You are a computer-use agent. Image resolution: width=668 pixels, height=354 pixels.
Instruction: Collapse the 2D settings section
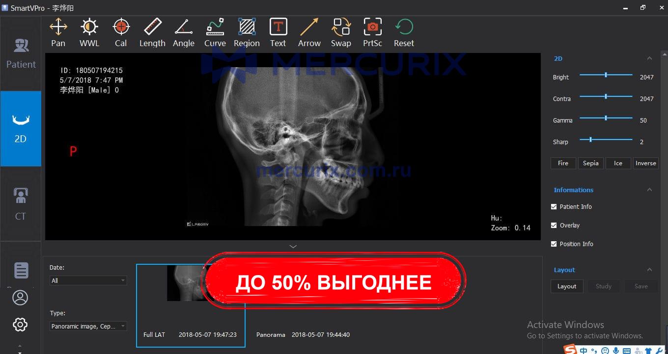tap(649, 58)
